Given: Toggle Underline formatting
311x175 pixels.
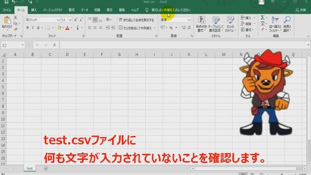Looking at the screenshot, I should (38, 28).
